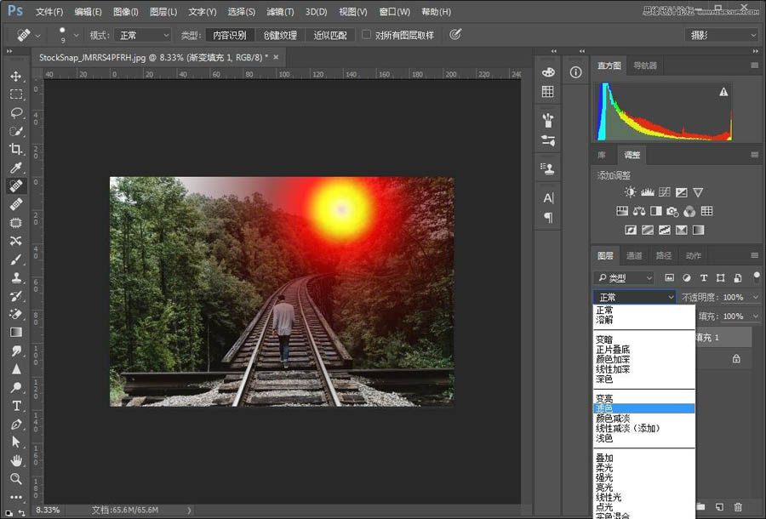Select the Horizontal Type tool
The width and height of the screenshot is (766, 519).
coord(16,406)
